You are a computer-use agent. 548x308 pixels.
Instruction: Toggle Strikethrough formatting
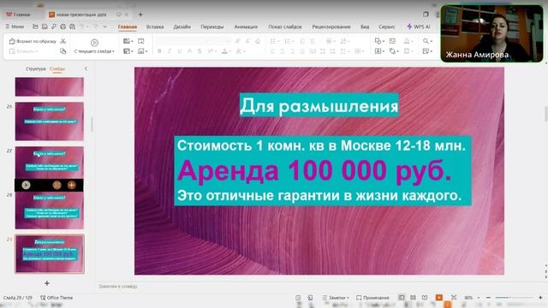point(200,51)
